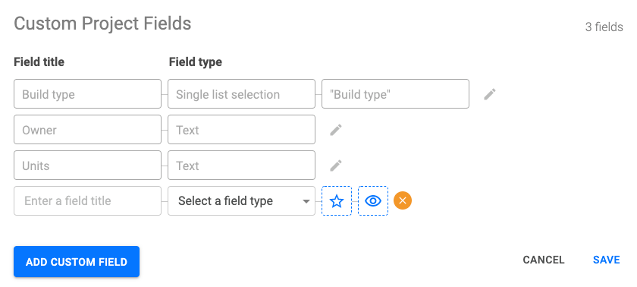The width and height of the screenshot is (637, 287).
Task: Save the custom project fields
Action: 606,260
